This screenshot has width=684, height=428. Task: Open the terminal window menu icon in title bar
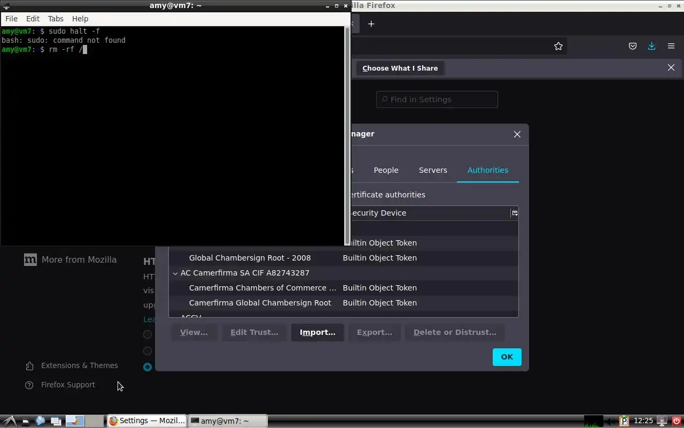pos(7,6)
